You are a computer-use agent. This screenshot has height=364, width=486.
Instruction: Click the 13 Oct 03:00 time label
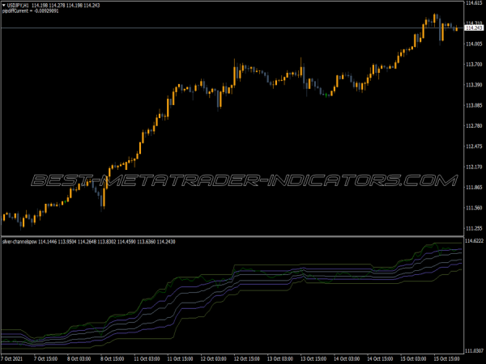point(280,359)
